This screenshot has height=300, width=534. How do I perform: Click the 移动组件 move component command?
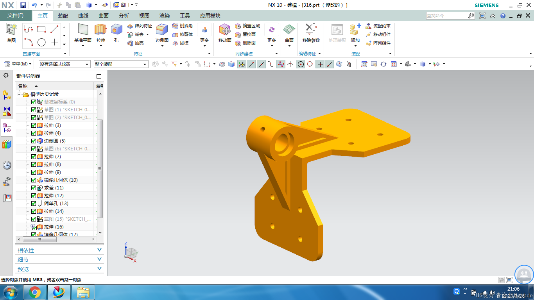378,34
